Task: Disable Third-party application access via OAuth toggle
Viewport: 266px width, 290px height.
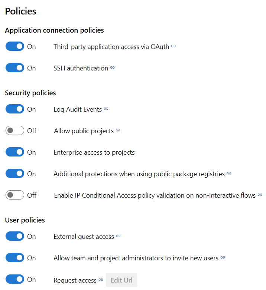Action: click(x=15, y=47)
